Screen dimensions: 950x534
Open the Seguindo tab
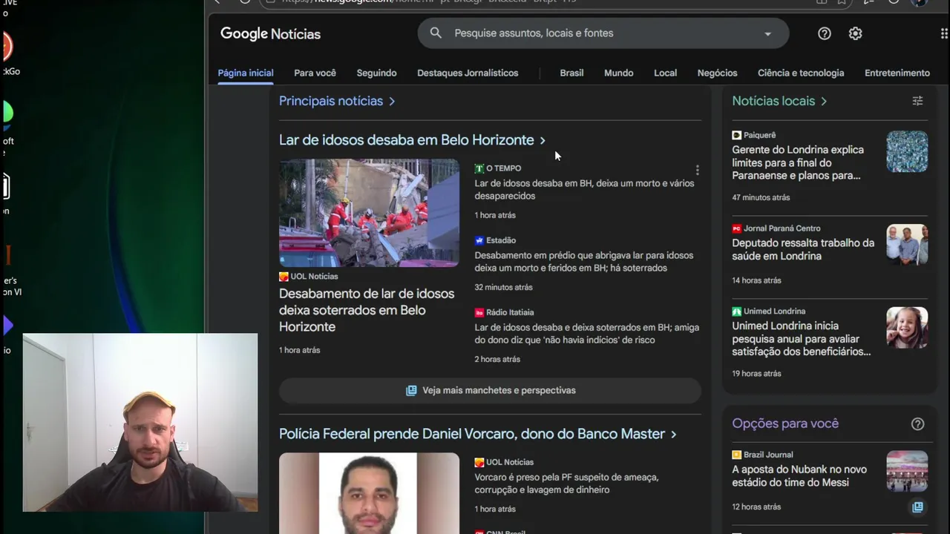click(x=376, y=73)
